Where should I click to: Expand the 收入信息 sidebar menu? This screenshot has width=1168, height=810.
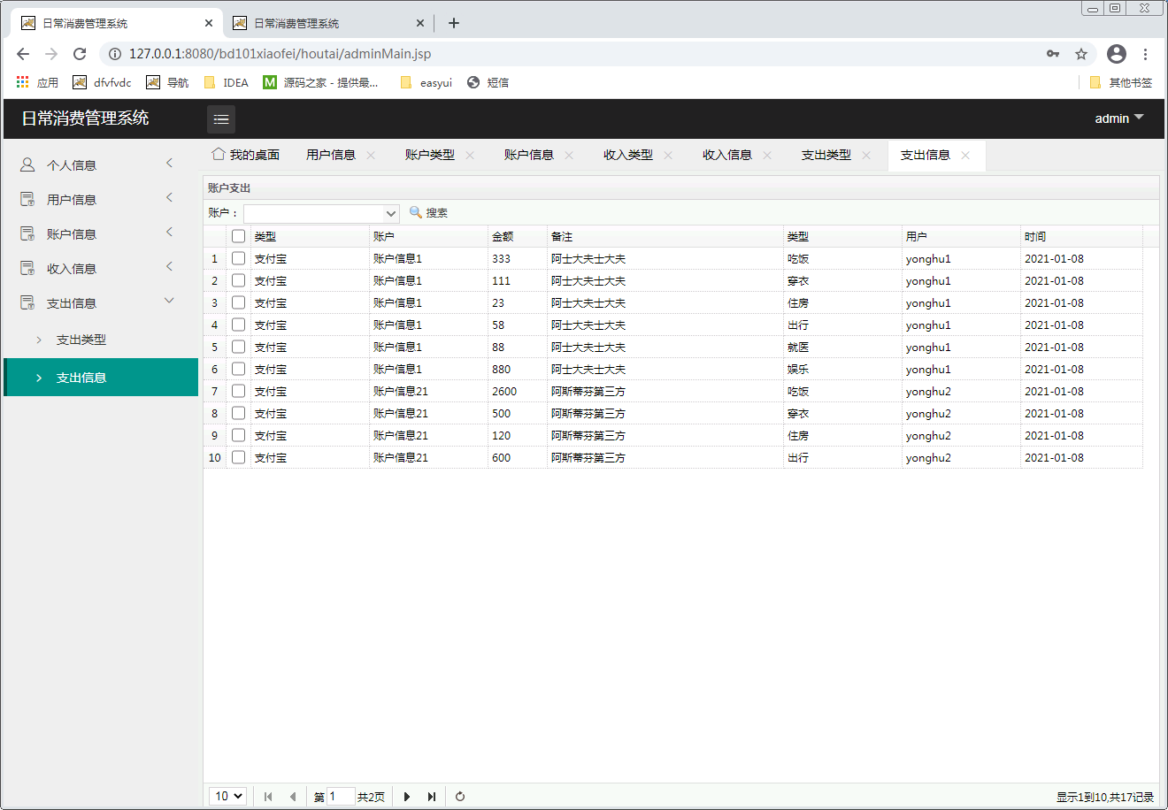[170, 266]
